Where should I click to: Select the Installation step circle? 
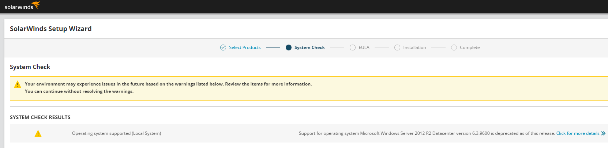pos(397,48)
